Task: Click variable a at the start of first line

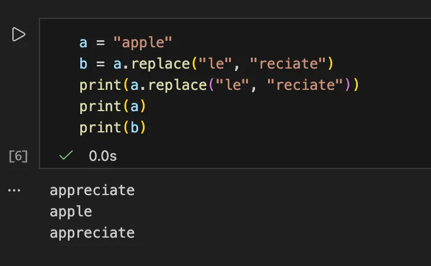Action: tap(83, 43)
